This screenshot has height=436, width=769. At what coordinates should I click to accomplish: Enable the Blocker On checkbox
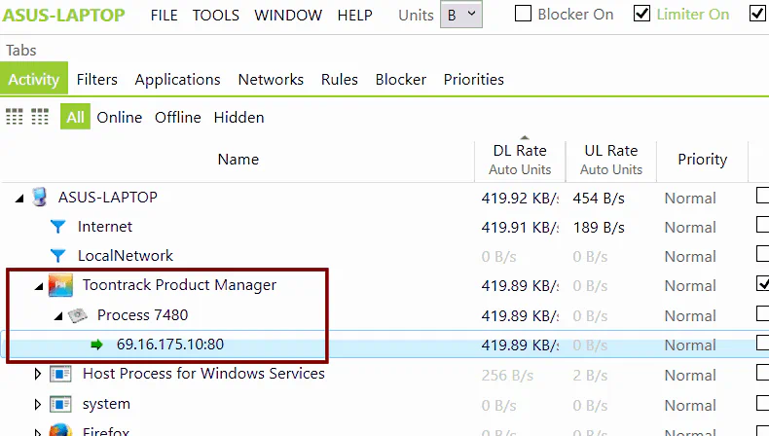coord(524,14)
